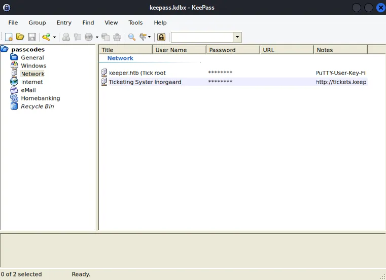
Task: Sort entries by Password column header
Action: point(233,50)
